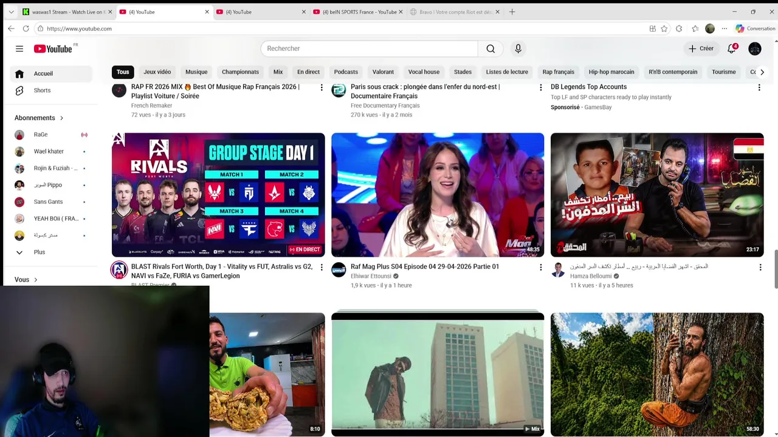Click the search magnifier button
Viewport: 778px width, 437px height.
click(x=491, y=49)
